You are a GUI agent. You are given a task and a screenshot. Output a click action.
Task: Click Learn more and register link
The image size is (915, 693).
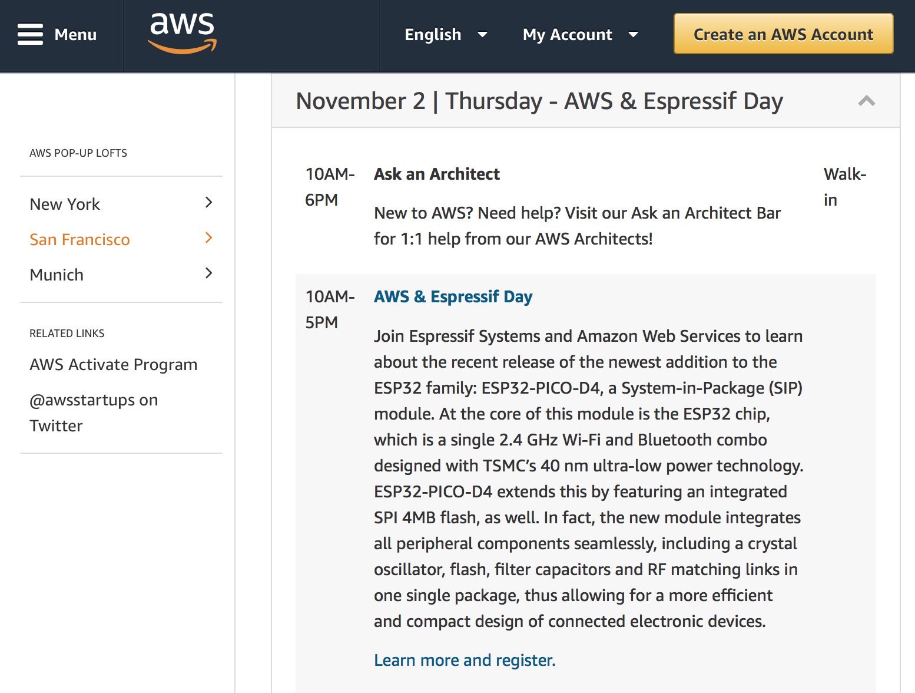[x=465, y=660]
